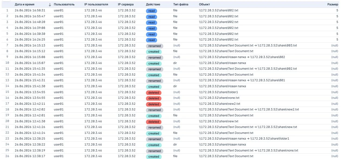Screen dimensions: 341x159
Task: Click the created badge in row 8
Action: tap(154, 52)
